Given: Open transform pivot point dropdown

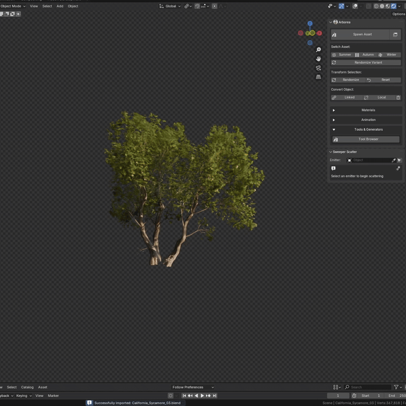Looking at the screenshot, I should pos(188,6).
